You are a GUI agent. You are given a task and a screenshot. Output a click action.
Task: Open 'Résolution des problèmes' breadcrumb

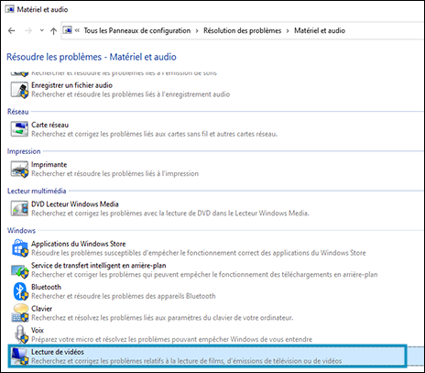[x=243, y=30]
